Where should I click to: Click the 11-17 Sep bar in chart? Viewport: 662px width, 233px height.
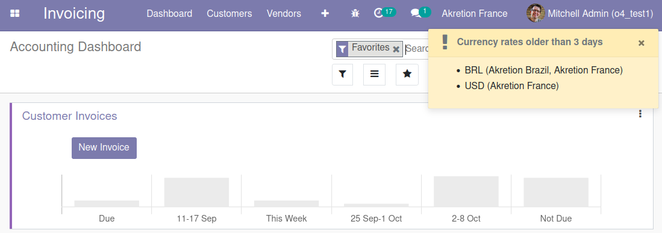tap(196, 193)
